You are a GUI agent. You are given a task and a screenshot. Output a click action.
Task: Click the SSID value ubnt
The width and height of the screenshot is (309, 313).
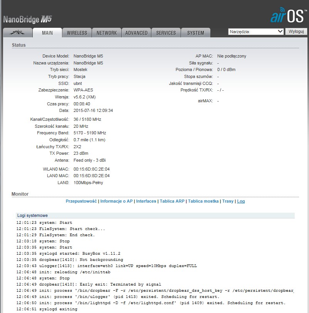pos(78,83)
